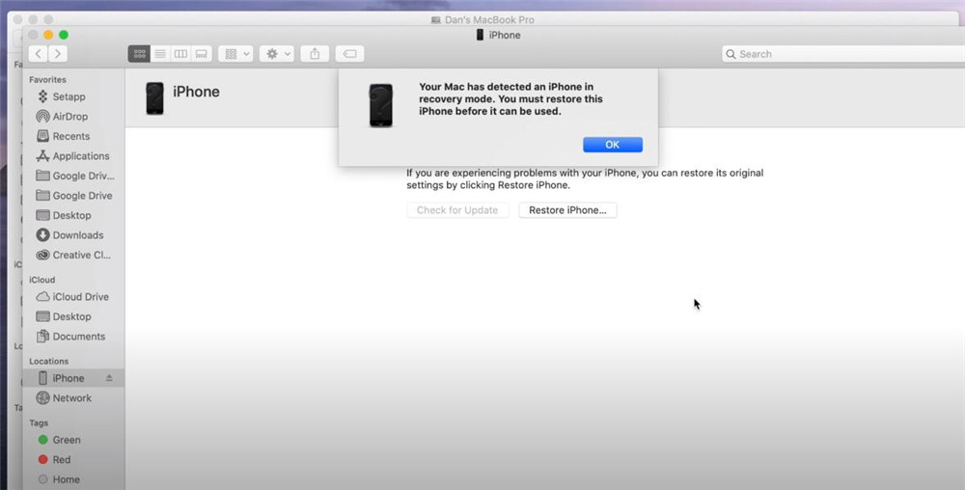Switch to icon view
Screen dimensions: 965x490
(139, 53)
